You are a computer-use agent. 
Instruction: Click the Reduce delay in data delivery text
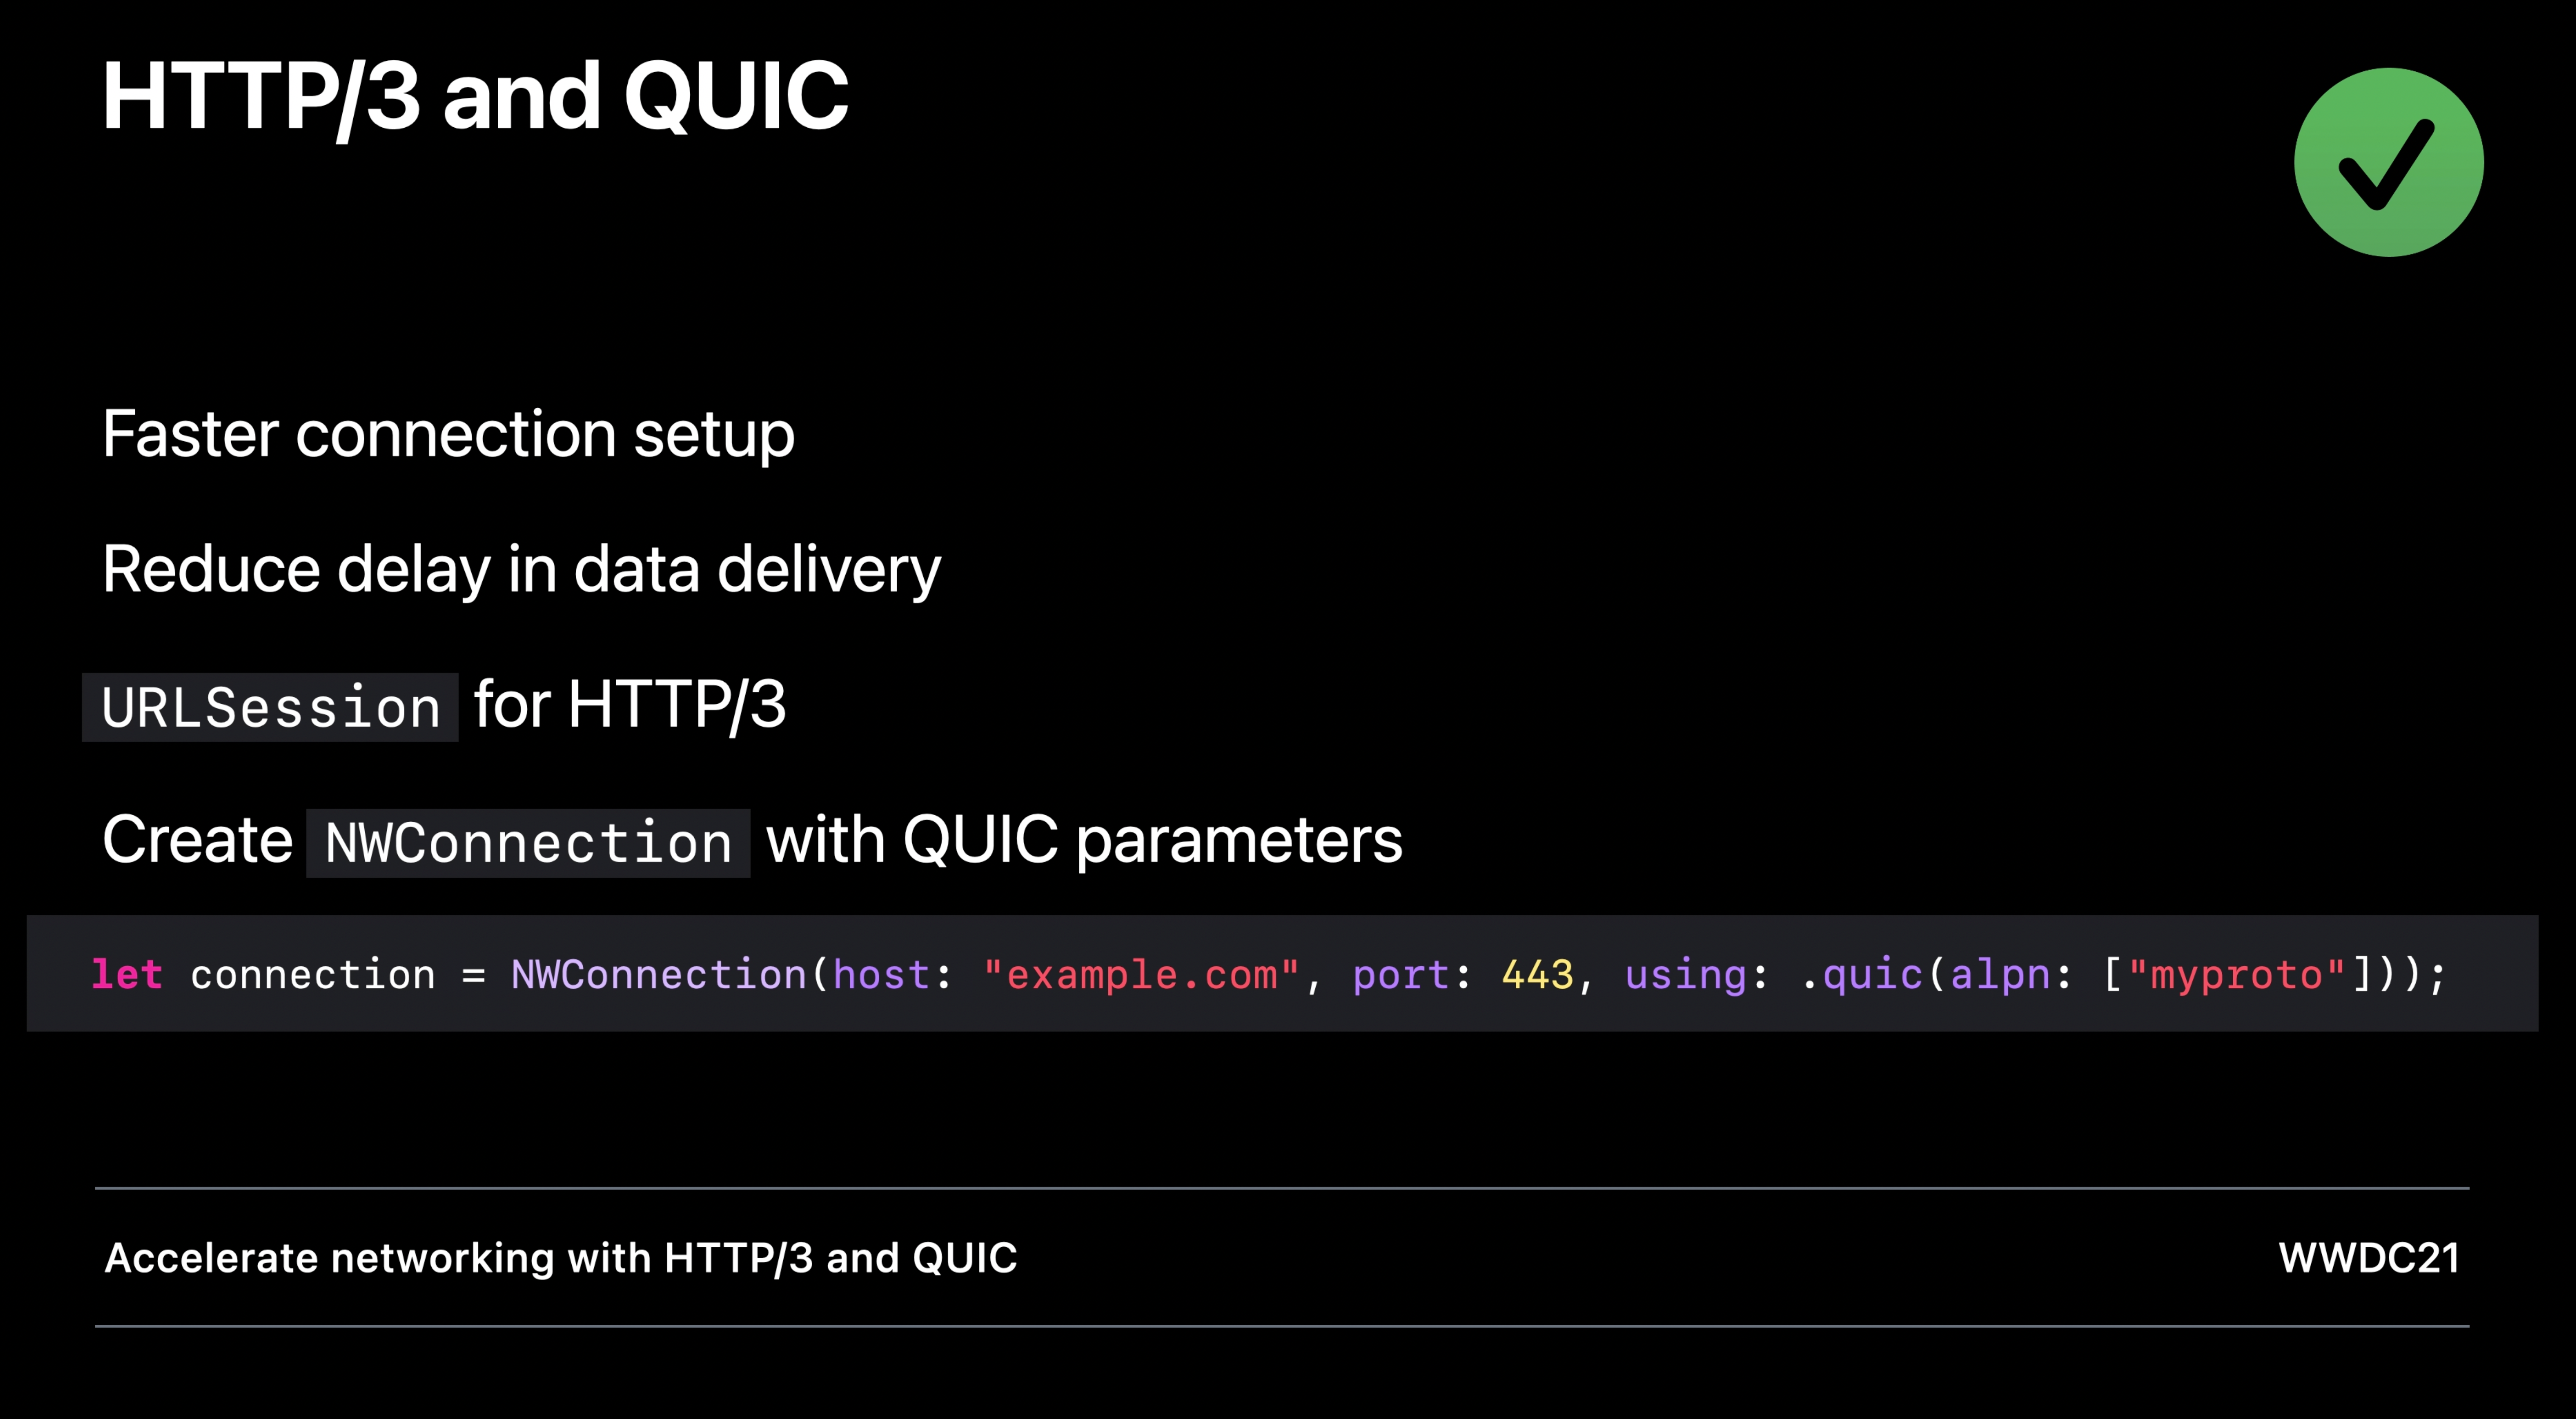521,570
